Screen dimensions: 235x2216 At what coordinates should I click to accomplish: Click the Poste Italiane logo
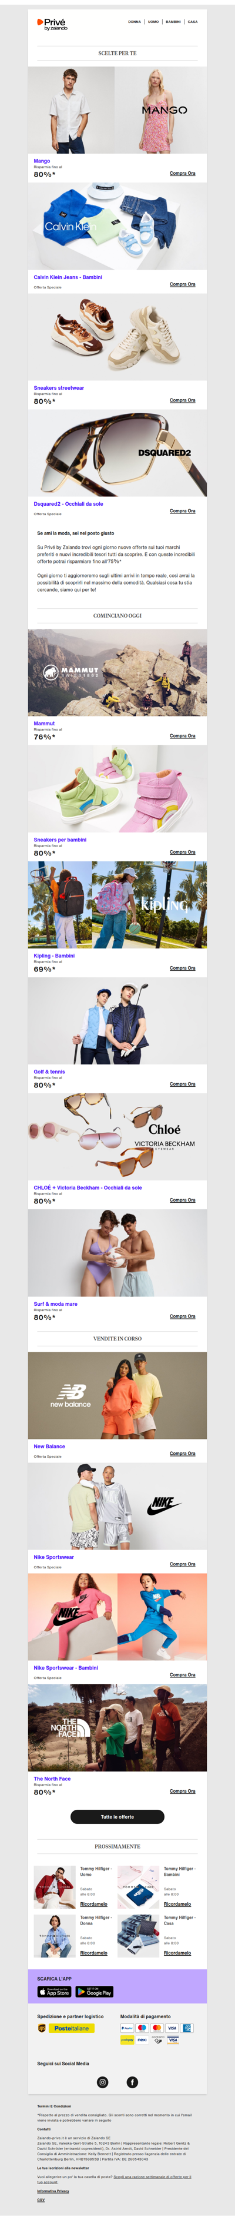coord(71,2028)
